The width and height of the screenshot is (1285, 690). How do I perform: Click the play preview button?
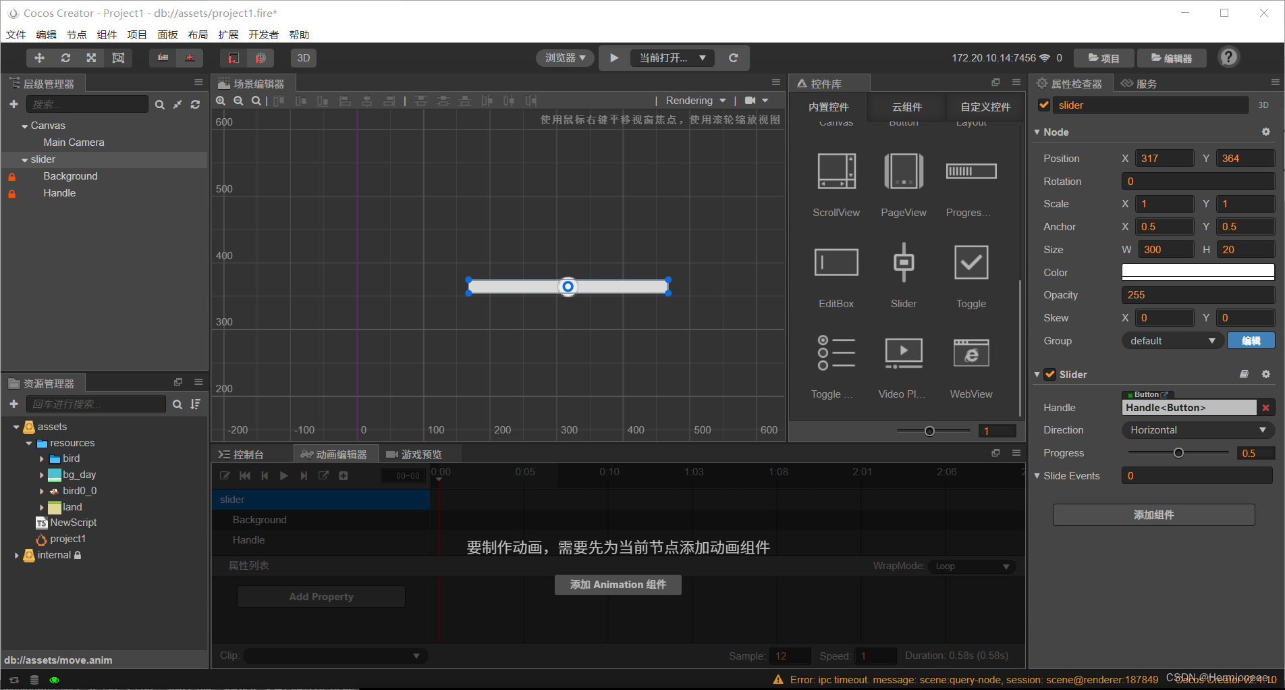tap(614, 58)
